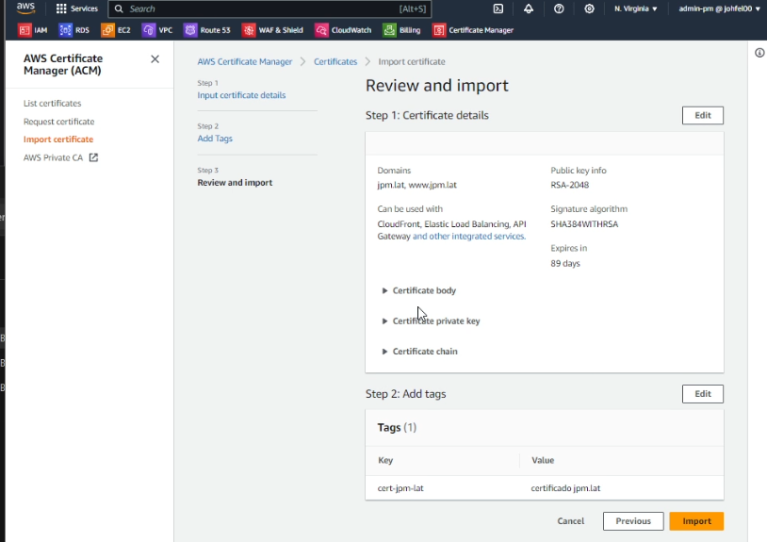Open the settings gear icon
Viewport: 767px width, 542px height.
[589, 8]
